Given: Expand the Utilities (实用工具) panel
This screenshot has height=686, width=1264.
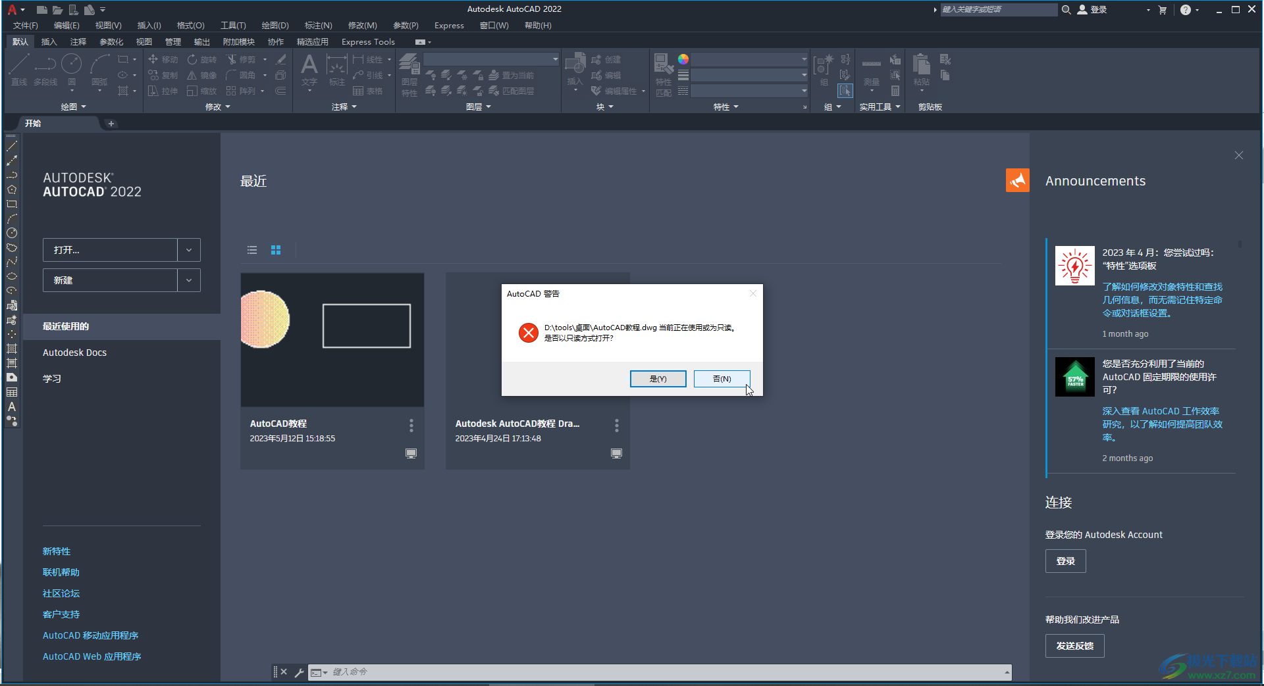Looking at the screenshot, I should [x=880, y=107].
